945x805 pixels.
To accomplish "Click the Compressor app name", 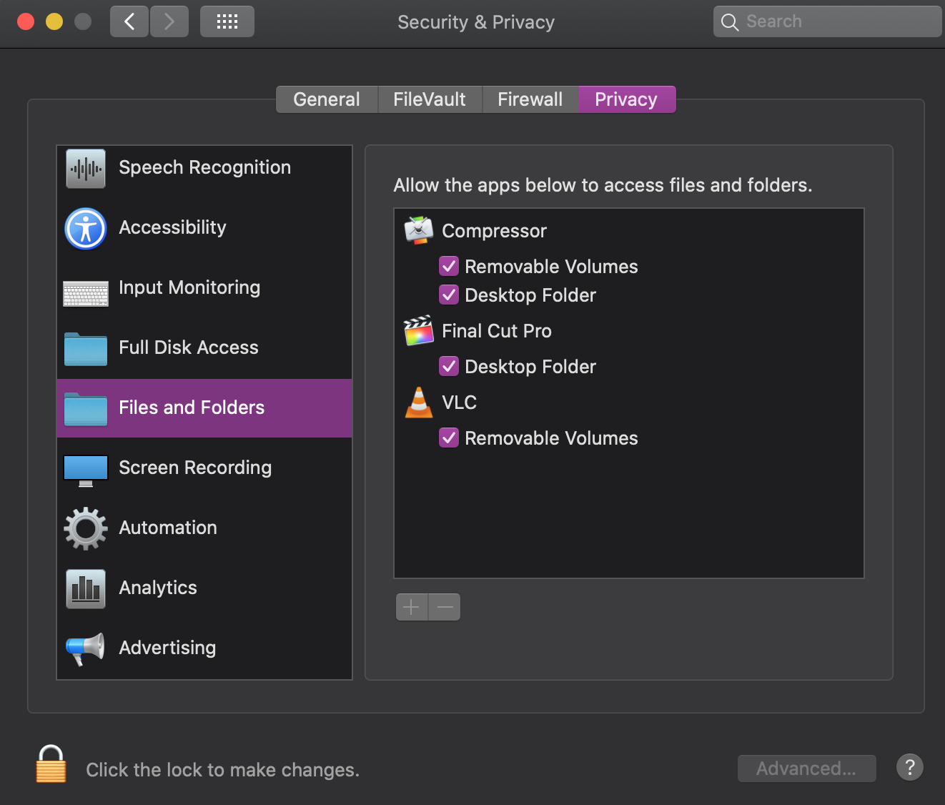I will tap(495, 232).
